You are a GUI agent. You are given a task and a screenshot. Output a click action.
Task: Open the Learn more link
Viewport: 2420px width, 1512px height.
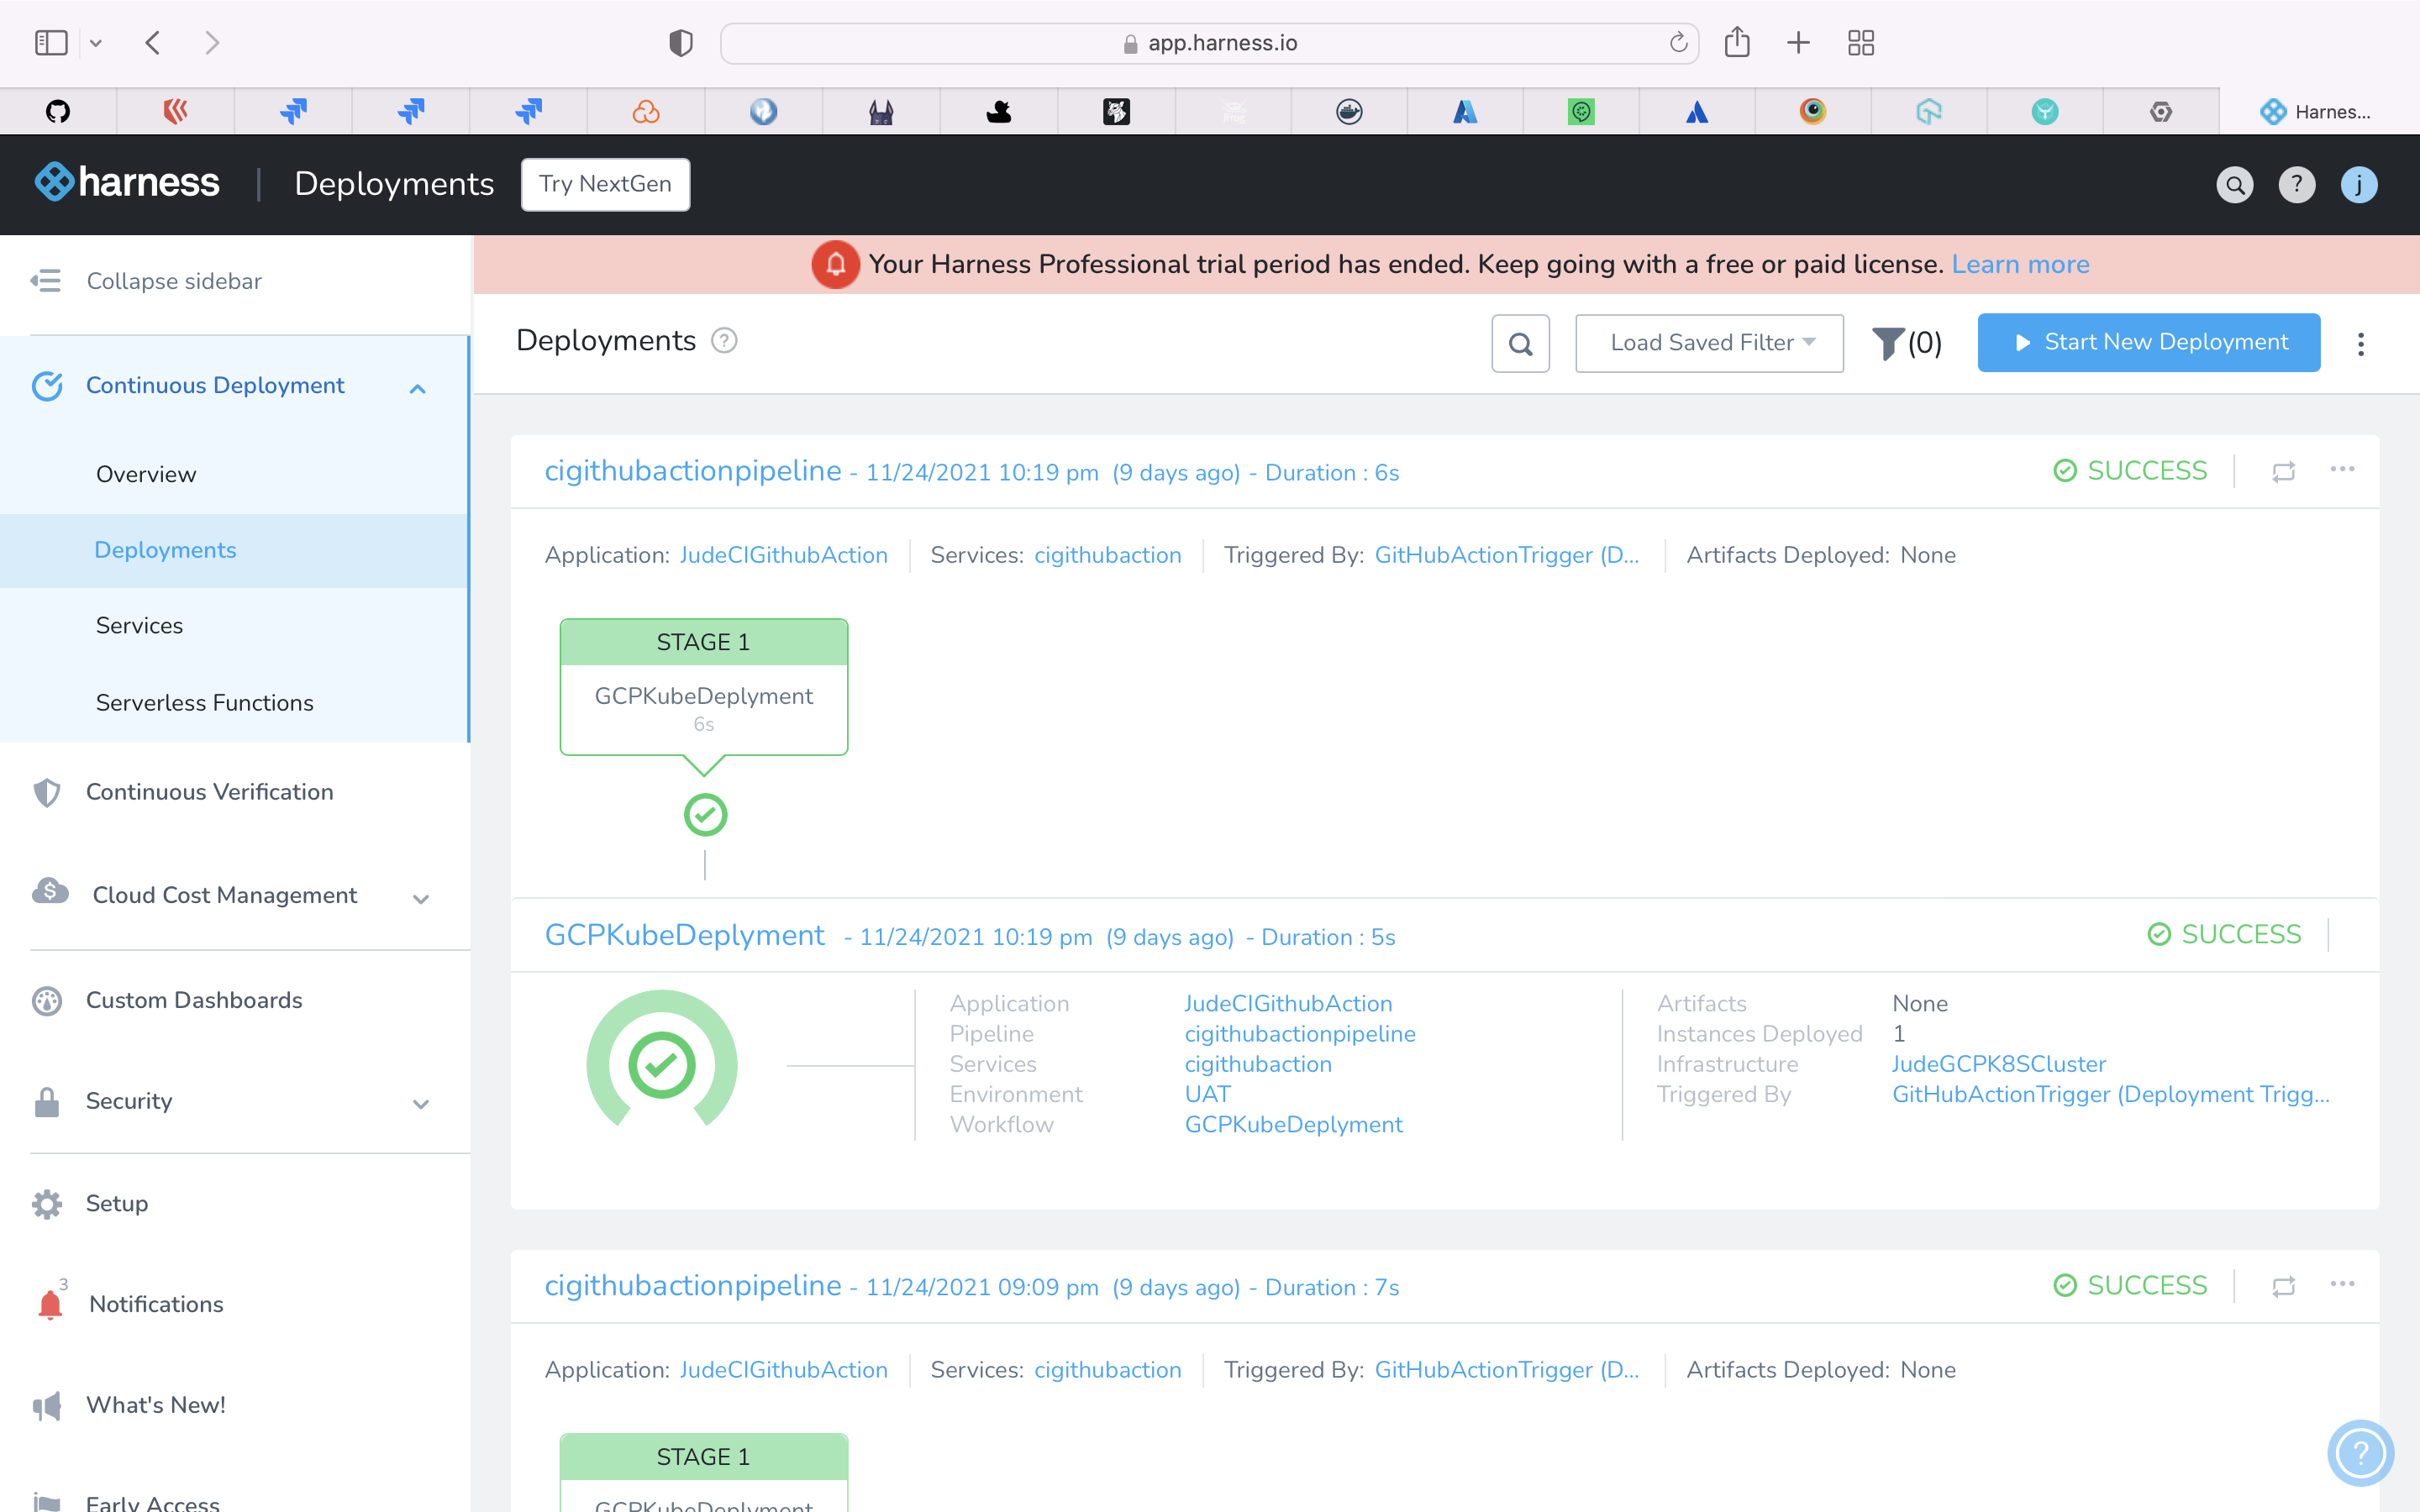[x=2020, y=264]
